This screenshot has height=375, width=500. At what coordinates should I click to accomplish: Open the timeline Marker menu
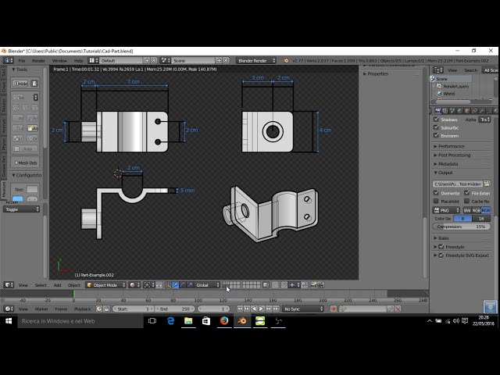[x=41, y=309]
